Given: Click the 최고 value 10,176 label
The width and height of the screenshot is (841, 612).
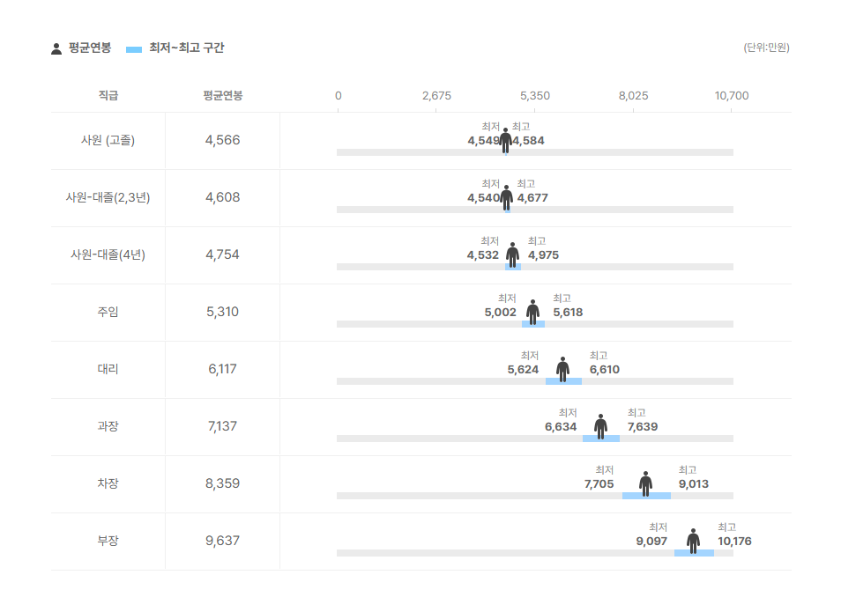Looking at the screenshot, I should tap(734, 542).
